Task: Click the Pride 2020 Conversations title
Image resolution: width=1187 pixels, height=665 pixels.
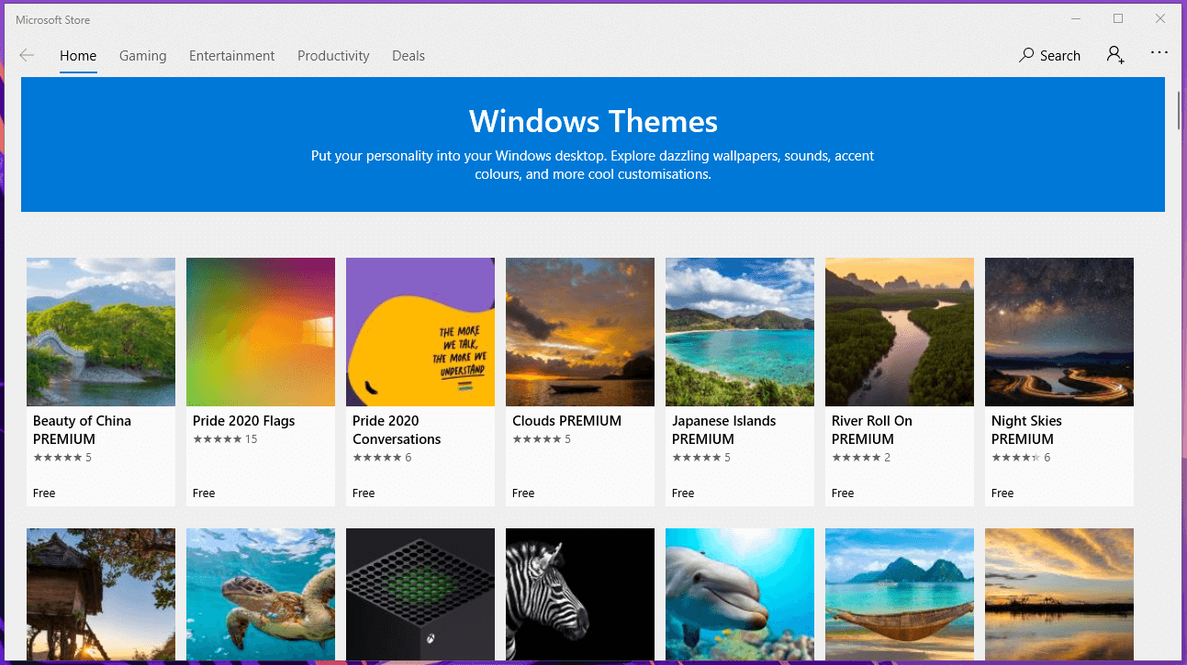Action: tap(397, 429)
